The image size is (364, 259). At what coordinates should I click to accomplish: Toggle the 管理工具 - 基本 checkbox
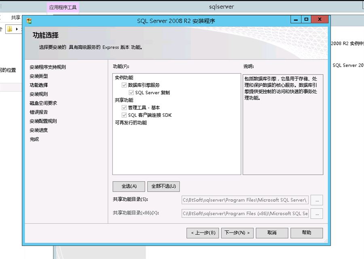[125, 108]
